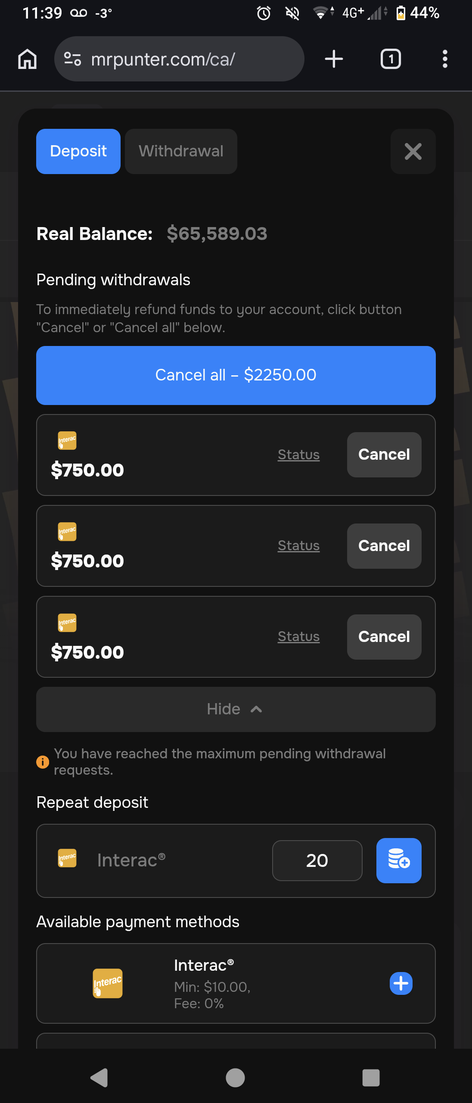Collapse pending withdrawals with Hide
Viewport: 472px width, 1103px height.
236,709
